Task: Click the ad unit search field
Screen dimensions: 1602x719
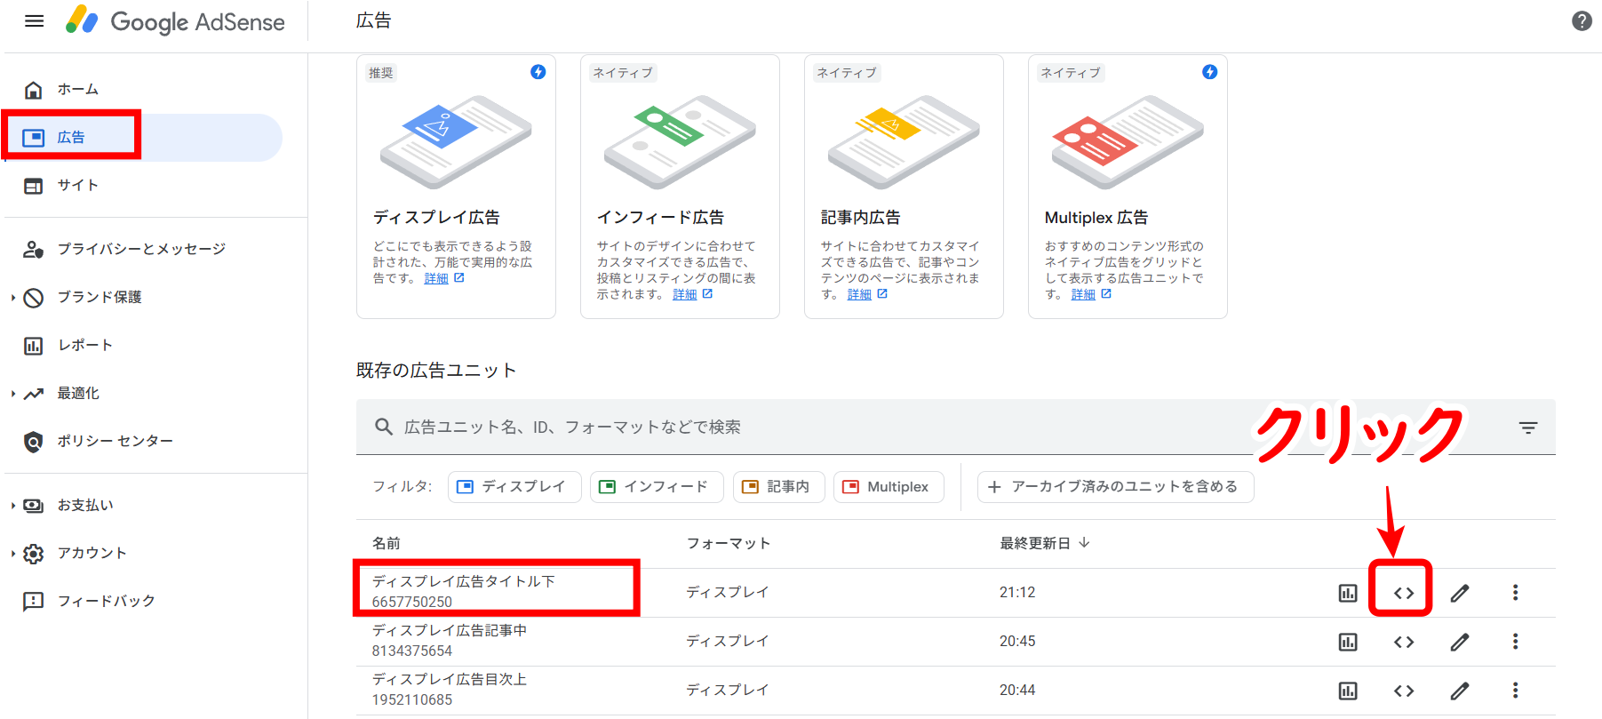Action: (800, 427)
